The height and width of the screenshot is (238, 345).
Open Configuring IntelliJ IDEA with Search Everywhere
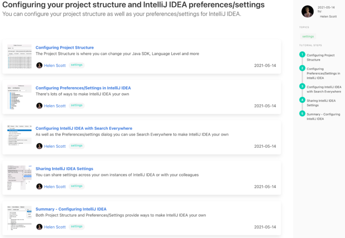[x=84, y=128]
